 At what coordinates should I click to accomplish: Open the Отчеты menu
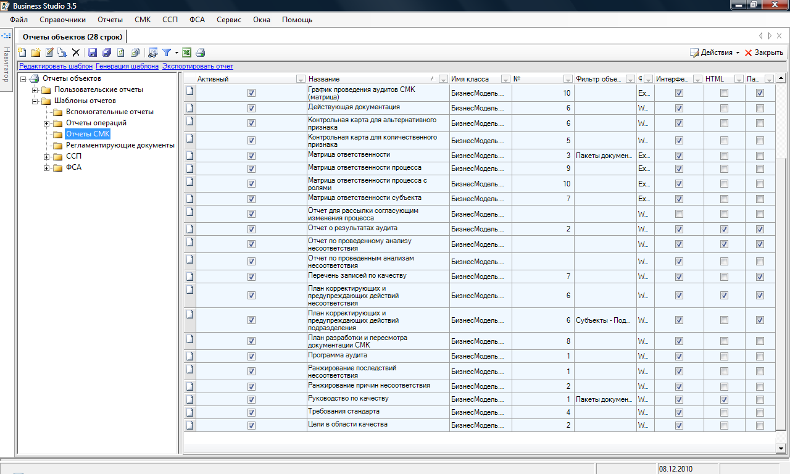point(110,20)
